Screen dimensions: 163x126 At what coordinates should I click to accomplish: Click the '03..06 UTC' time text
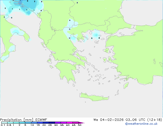[136, 120]
